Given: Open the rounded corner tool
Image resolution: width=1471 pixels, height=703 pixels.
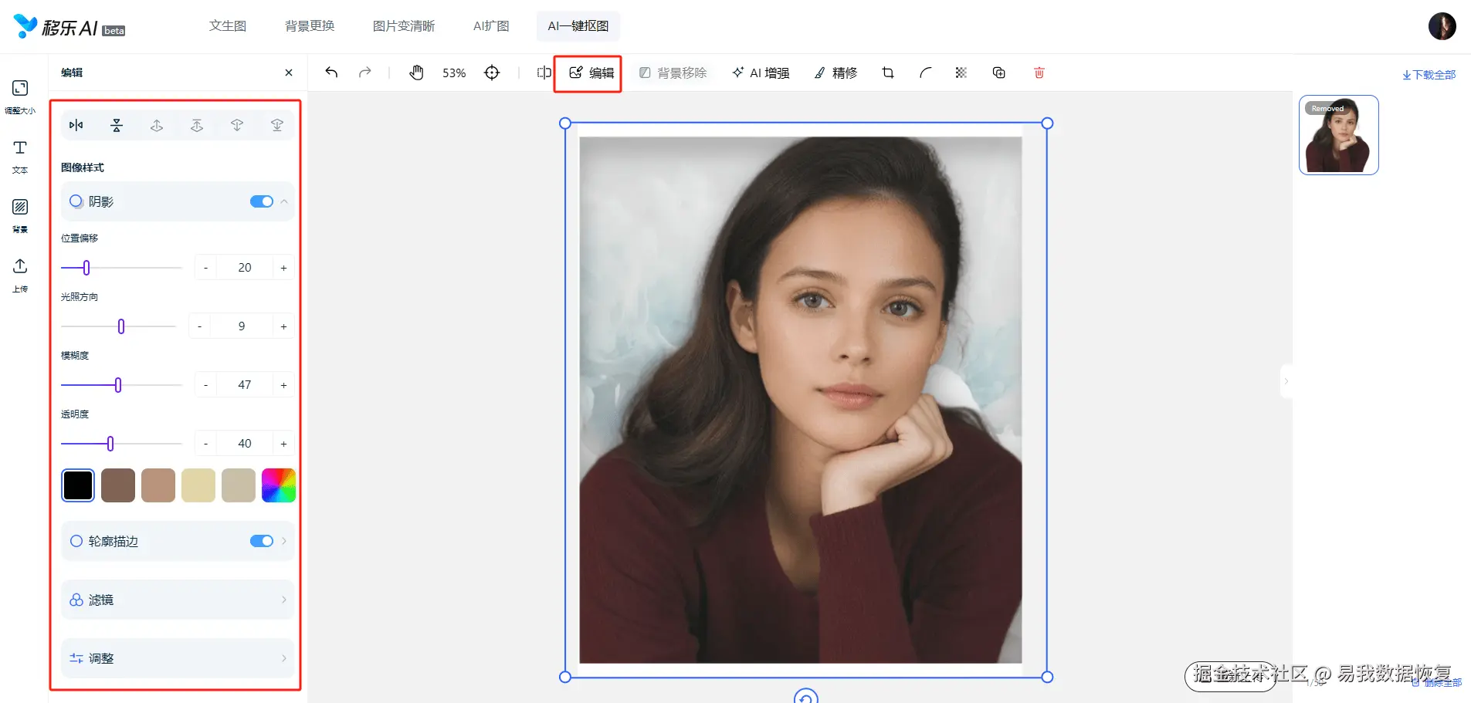Looking at the screenshot, I should click(925, 73).
